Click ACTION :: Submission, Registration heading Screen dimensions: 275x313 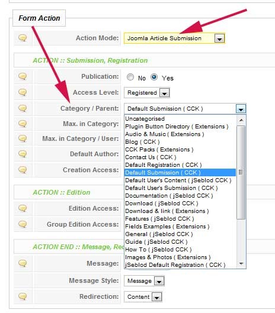point(90,60)
